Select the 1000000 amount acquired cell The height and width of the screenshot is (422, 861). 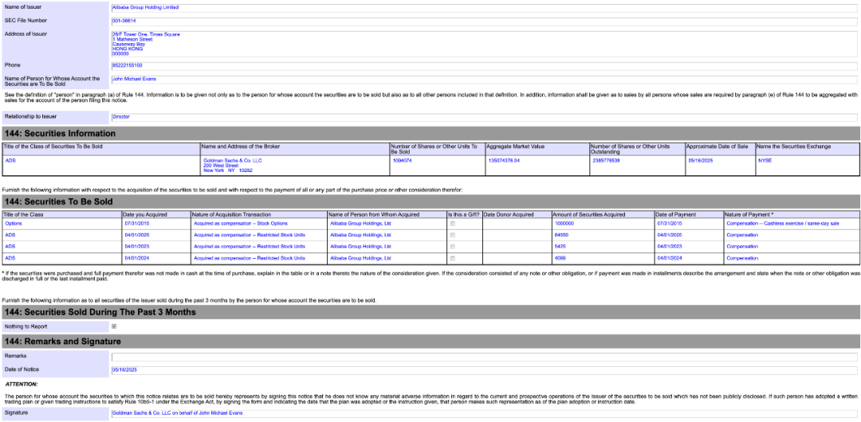pos(603,224)
